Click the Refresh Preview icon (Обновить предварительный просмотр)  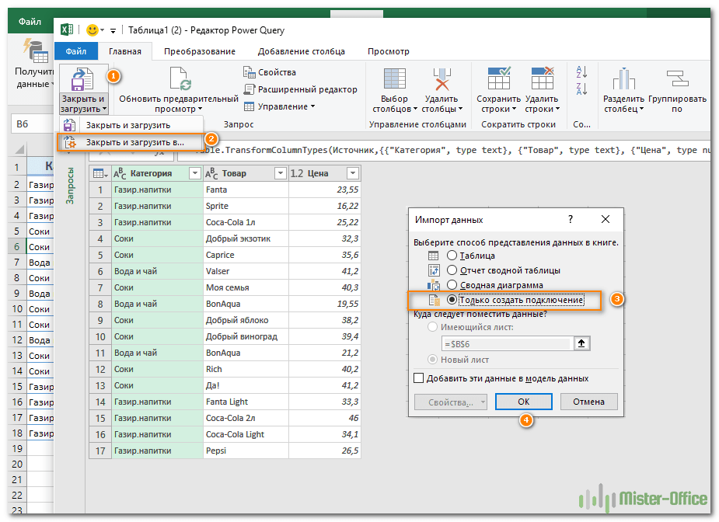pos(178,79)
